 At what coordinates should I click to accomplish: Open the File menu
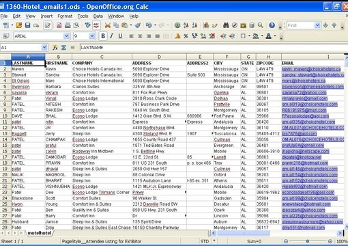(4, 16)
